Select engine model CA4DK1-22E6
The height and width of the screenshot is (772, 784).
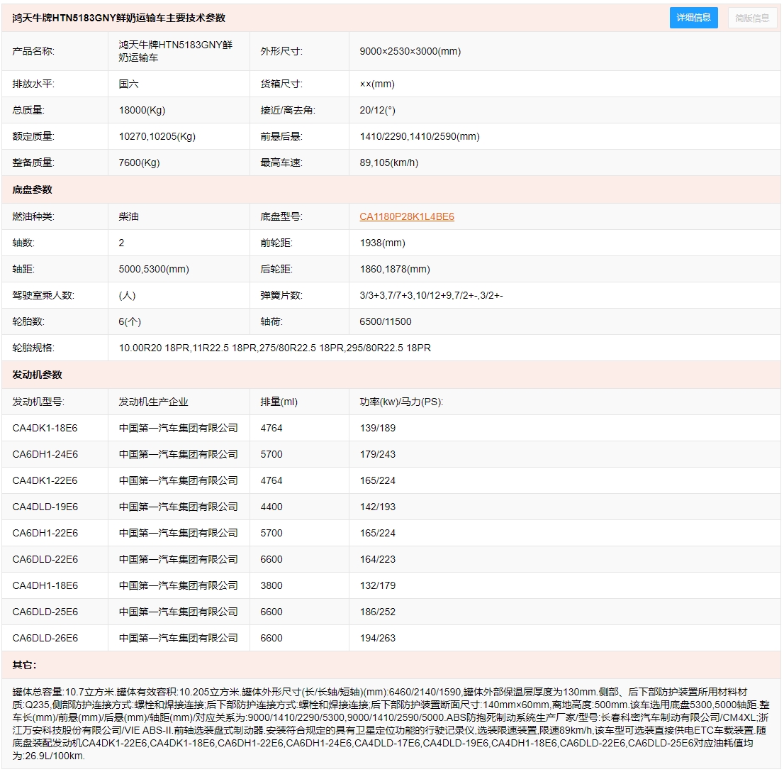coord(45,480)
